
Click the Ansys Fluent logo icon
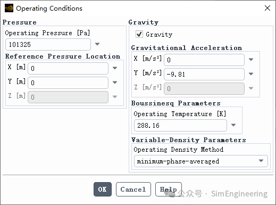(x=9, y=8)
